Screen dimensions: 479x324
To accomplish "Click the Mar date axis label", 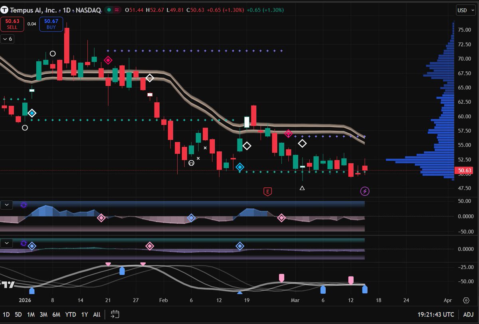I will (295, 300).
